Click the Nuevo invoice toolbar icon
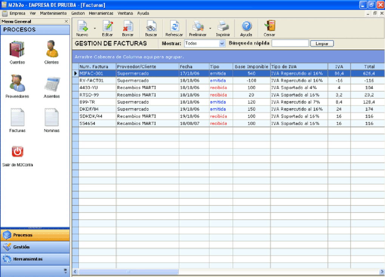385x277 pixels. point(83,28)
